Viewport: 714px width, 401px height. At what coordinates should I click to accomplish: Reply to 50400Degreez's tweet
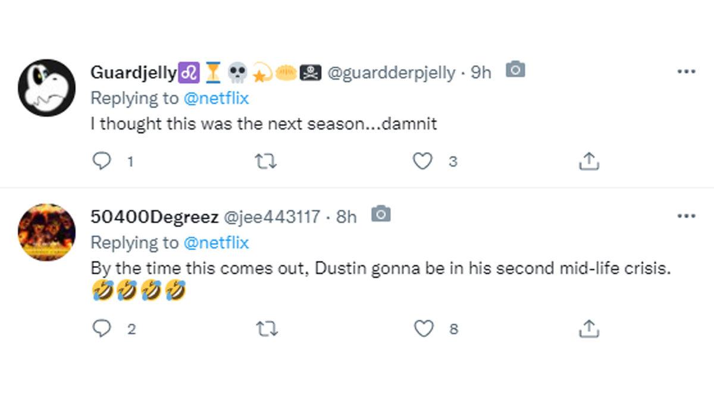103,329
